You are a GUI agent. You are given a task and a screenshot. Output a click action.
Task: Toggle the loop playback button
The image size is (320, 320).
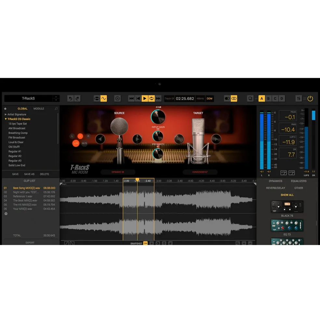pos(152,98)
